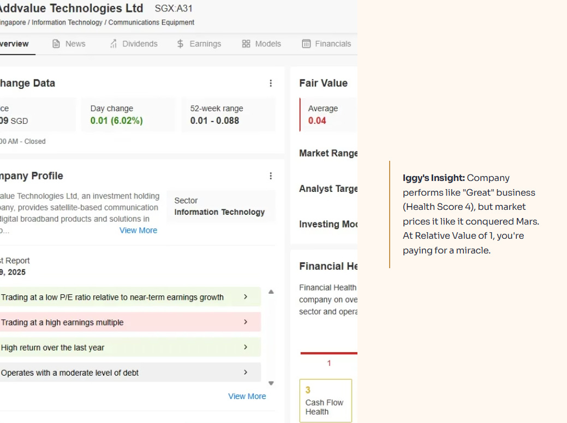The height and width of the screenshot is (423, 567).
Task: Click the News tab document icon
Action: coord(56,44)
